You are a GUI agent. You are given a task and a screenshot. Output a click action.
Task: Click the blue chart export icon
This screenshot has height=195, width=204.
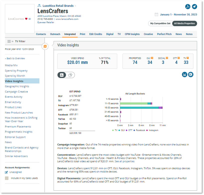185,75
